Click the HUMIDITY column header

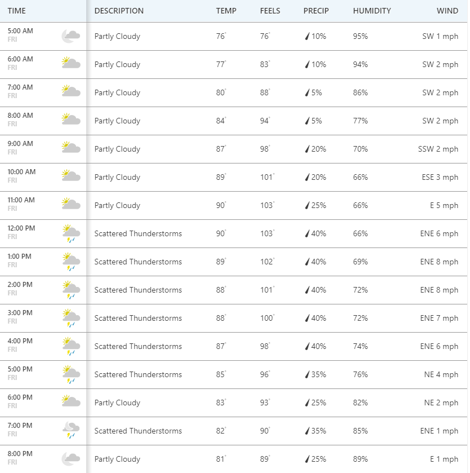tap(371, 11)
